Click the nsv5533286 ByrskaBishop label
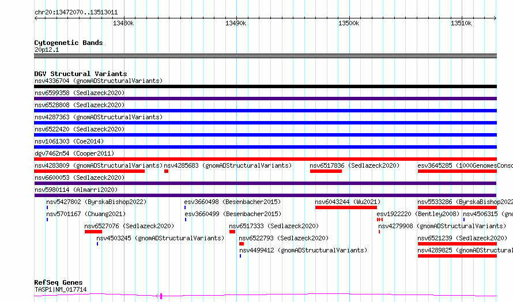513x302 pixels. 465,202
